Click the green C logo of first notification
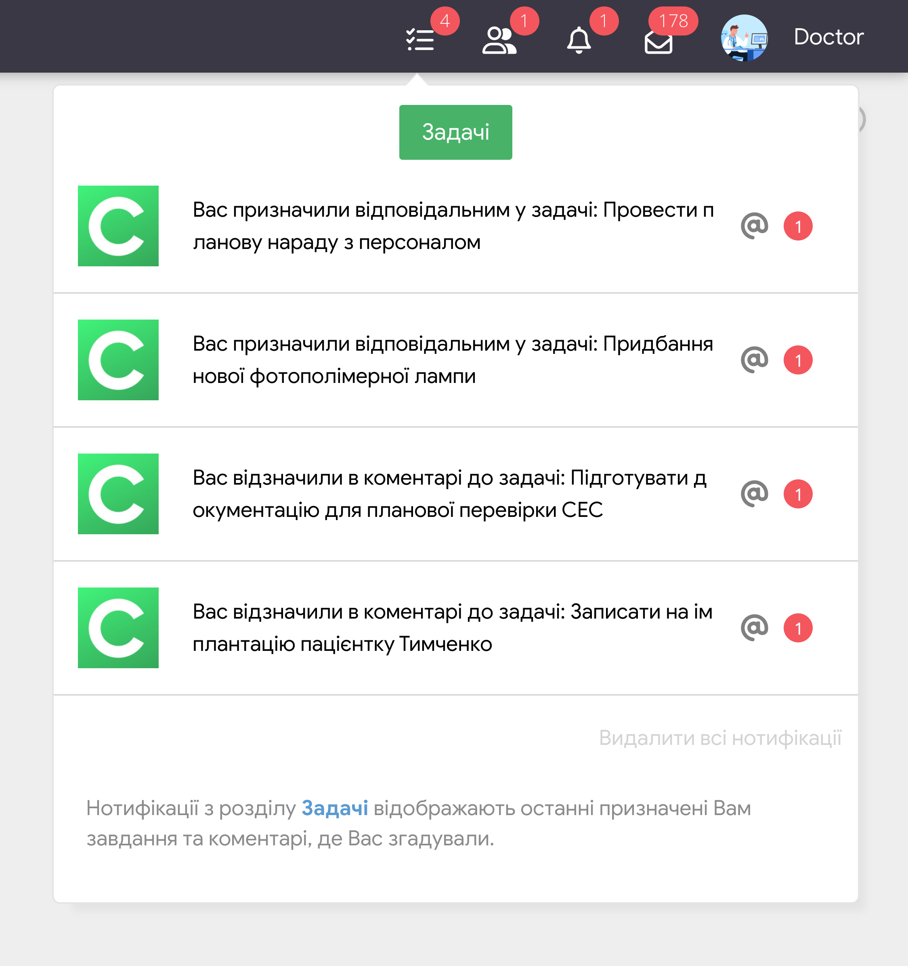The height and width of the screenshot is (966, 908). pyautogui.click(x=118, y=226)
